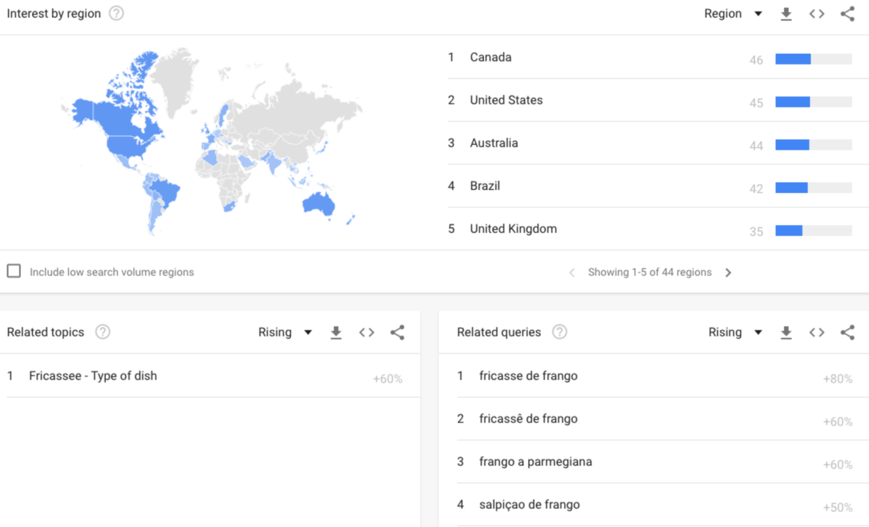Click the fricasse de frango query

click(528, 376)
